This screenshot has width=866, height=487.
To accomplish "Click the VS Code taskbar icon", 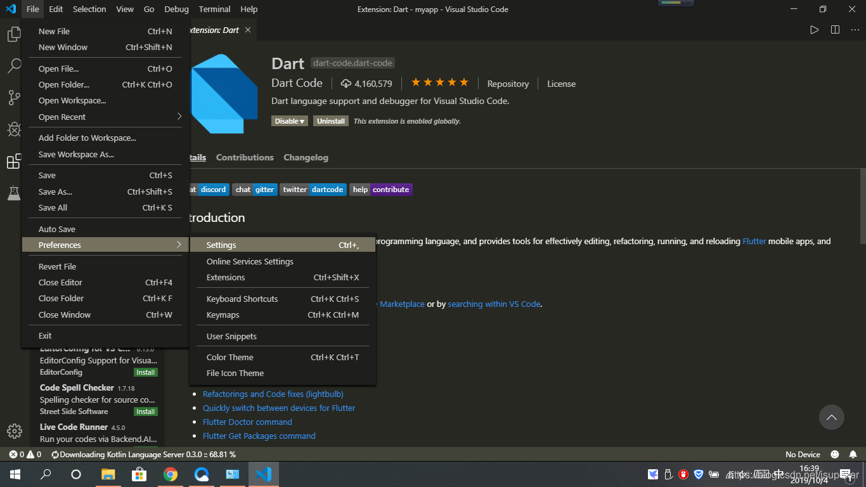I will pyautogui.click(x=264, y=474).
